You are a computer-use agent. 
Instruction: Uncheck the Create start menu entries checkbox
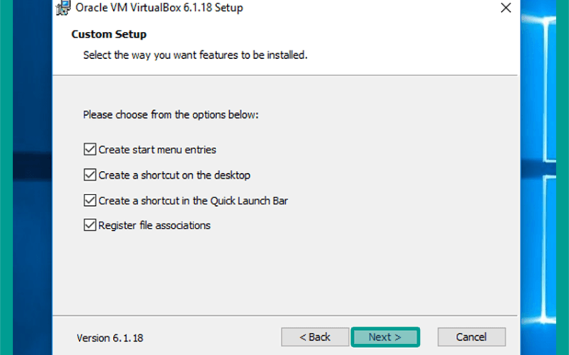pos(90,149)
